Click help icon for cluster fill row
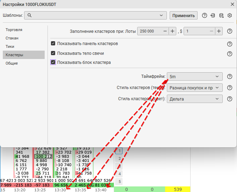The width and height of the screenshot is (237, 192). 230,31
